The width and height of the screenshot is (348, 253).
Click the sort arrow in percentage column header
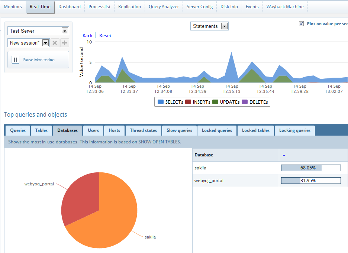click(x=284, y=155)
